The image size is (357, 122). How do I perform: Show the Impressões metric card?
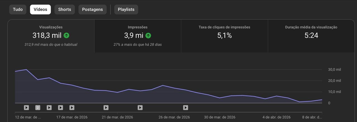138,36
